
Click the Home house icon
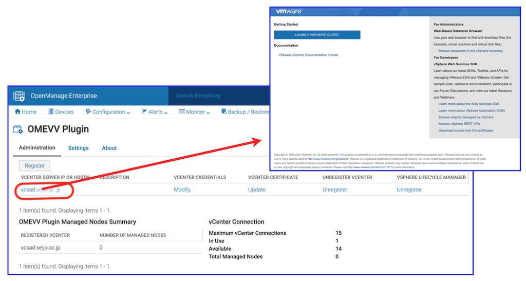tap(17, 111)
